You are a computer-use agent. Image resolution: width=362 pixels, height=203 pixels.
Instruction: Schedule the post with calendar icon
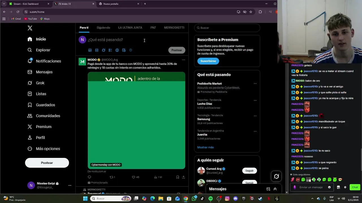click(x=124, y=50)
